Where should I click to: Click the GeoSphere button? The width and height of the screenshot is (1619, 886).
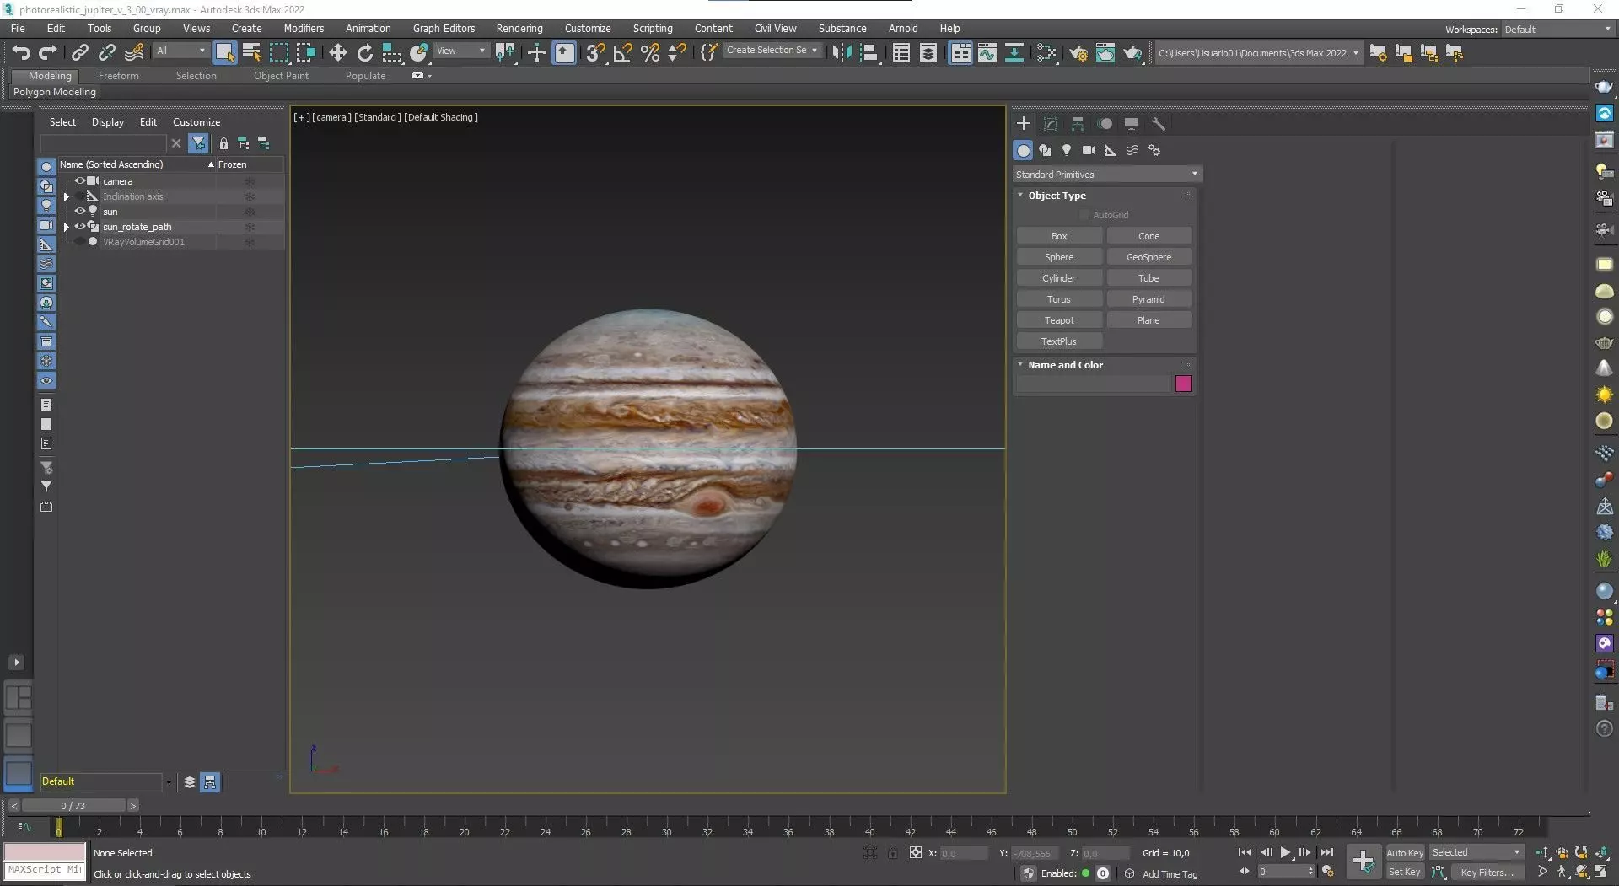click(x=1148, y=257)
